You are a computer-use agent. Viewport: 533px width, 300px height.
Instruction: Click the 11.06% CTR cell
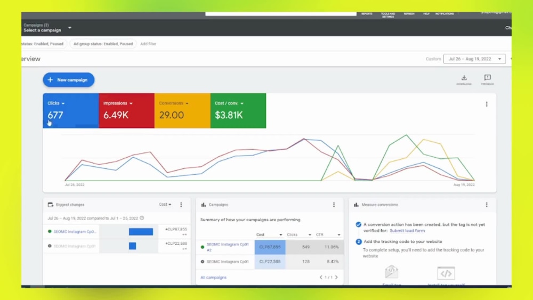coord(332,247)
